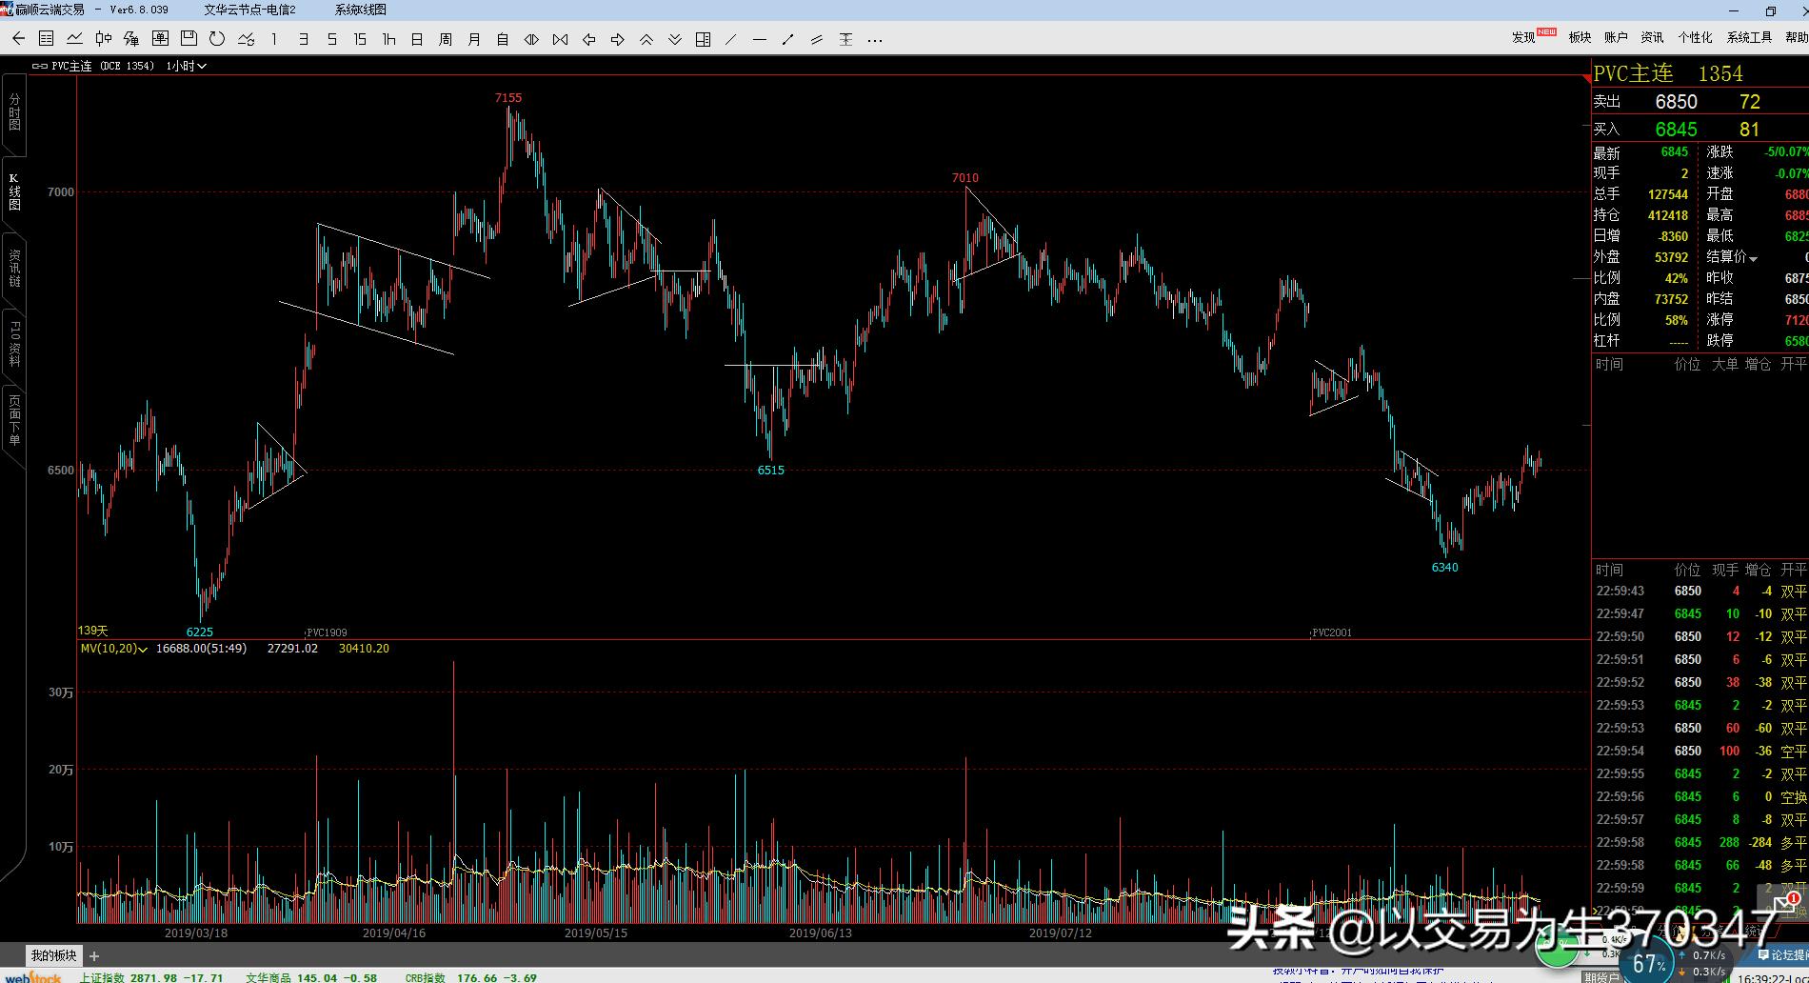The height and width of the screenshot is (983, 1809).
Task: Switch to the monthly (月) period
Action: [474, 39]
